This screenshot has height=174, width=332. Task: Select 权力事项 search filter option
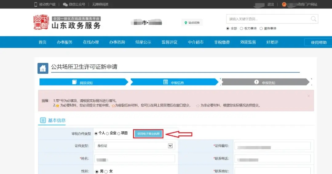[241, 29]
